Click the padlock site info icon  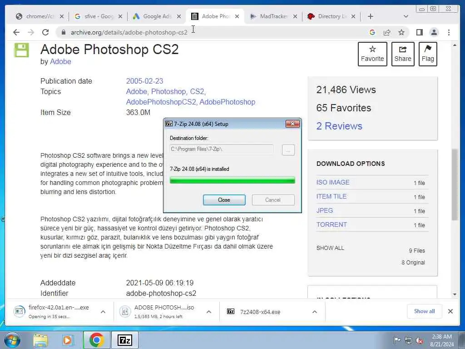tap(63, 32)
